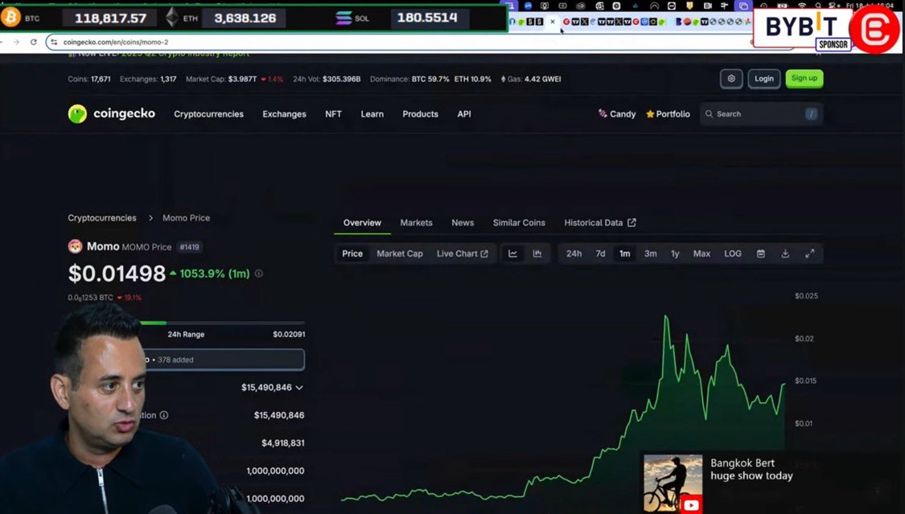Switch chart to Price
Screen dimensions: 905x514
click(x=352, y=253)
